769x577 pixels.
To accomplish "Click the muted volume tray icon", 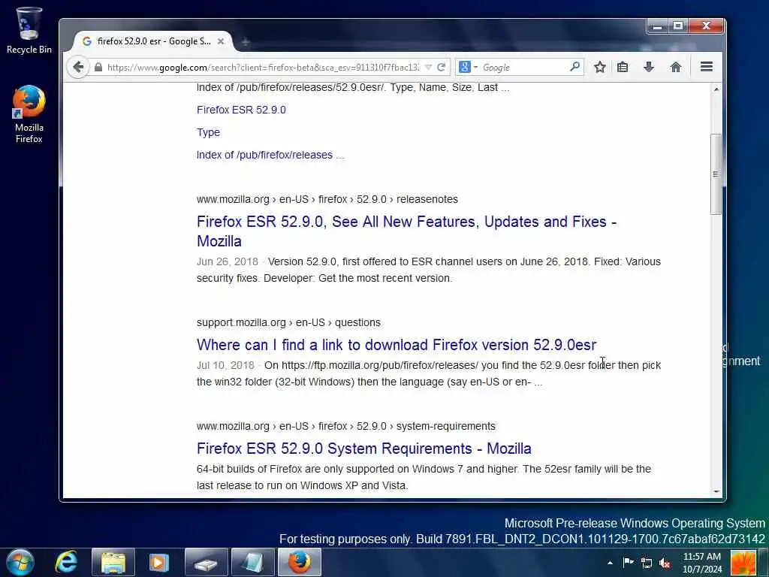I will click(665, 563).
